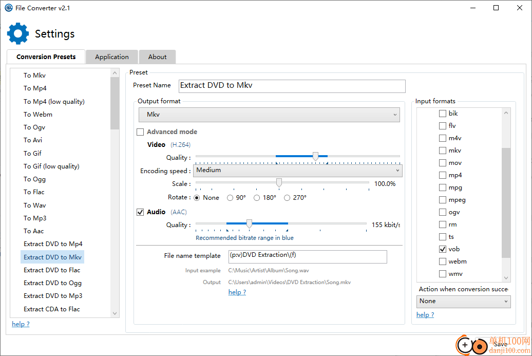Click the presets list scroll down arrow
The height and width of the screenshot is (356, 532).
coord(115,313)
